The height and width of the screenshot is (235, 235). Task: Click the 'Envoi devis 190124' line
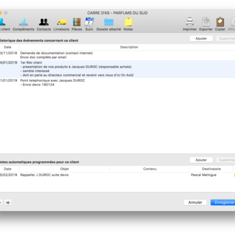pos(38,85)
